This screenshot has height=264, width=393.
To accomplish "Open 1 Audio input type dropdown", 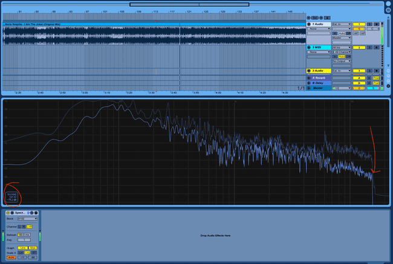I will [x=342, y=24].
